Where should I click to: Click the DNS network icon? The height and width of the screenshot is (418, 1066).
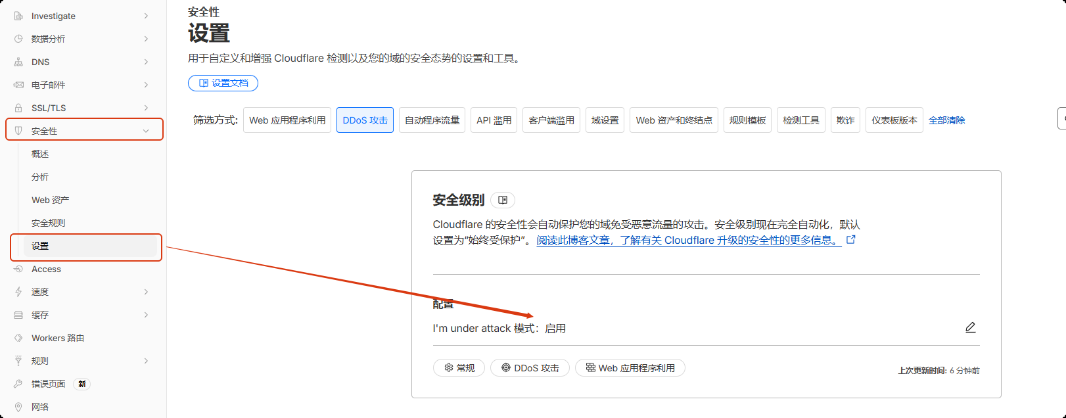(x=18, y=62)
